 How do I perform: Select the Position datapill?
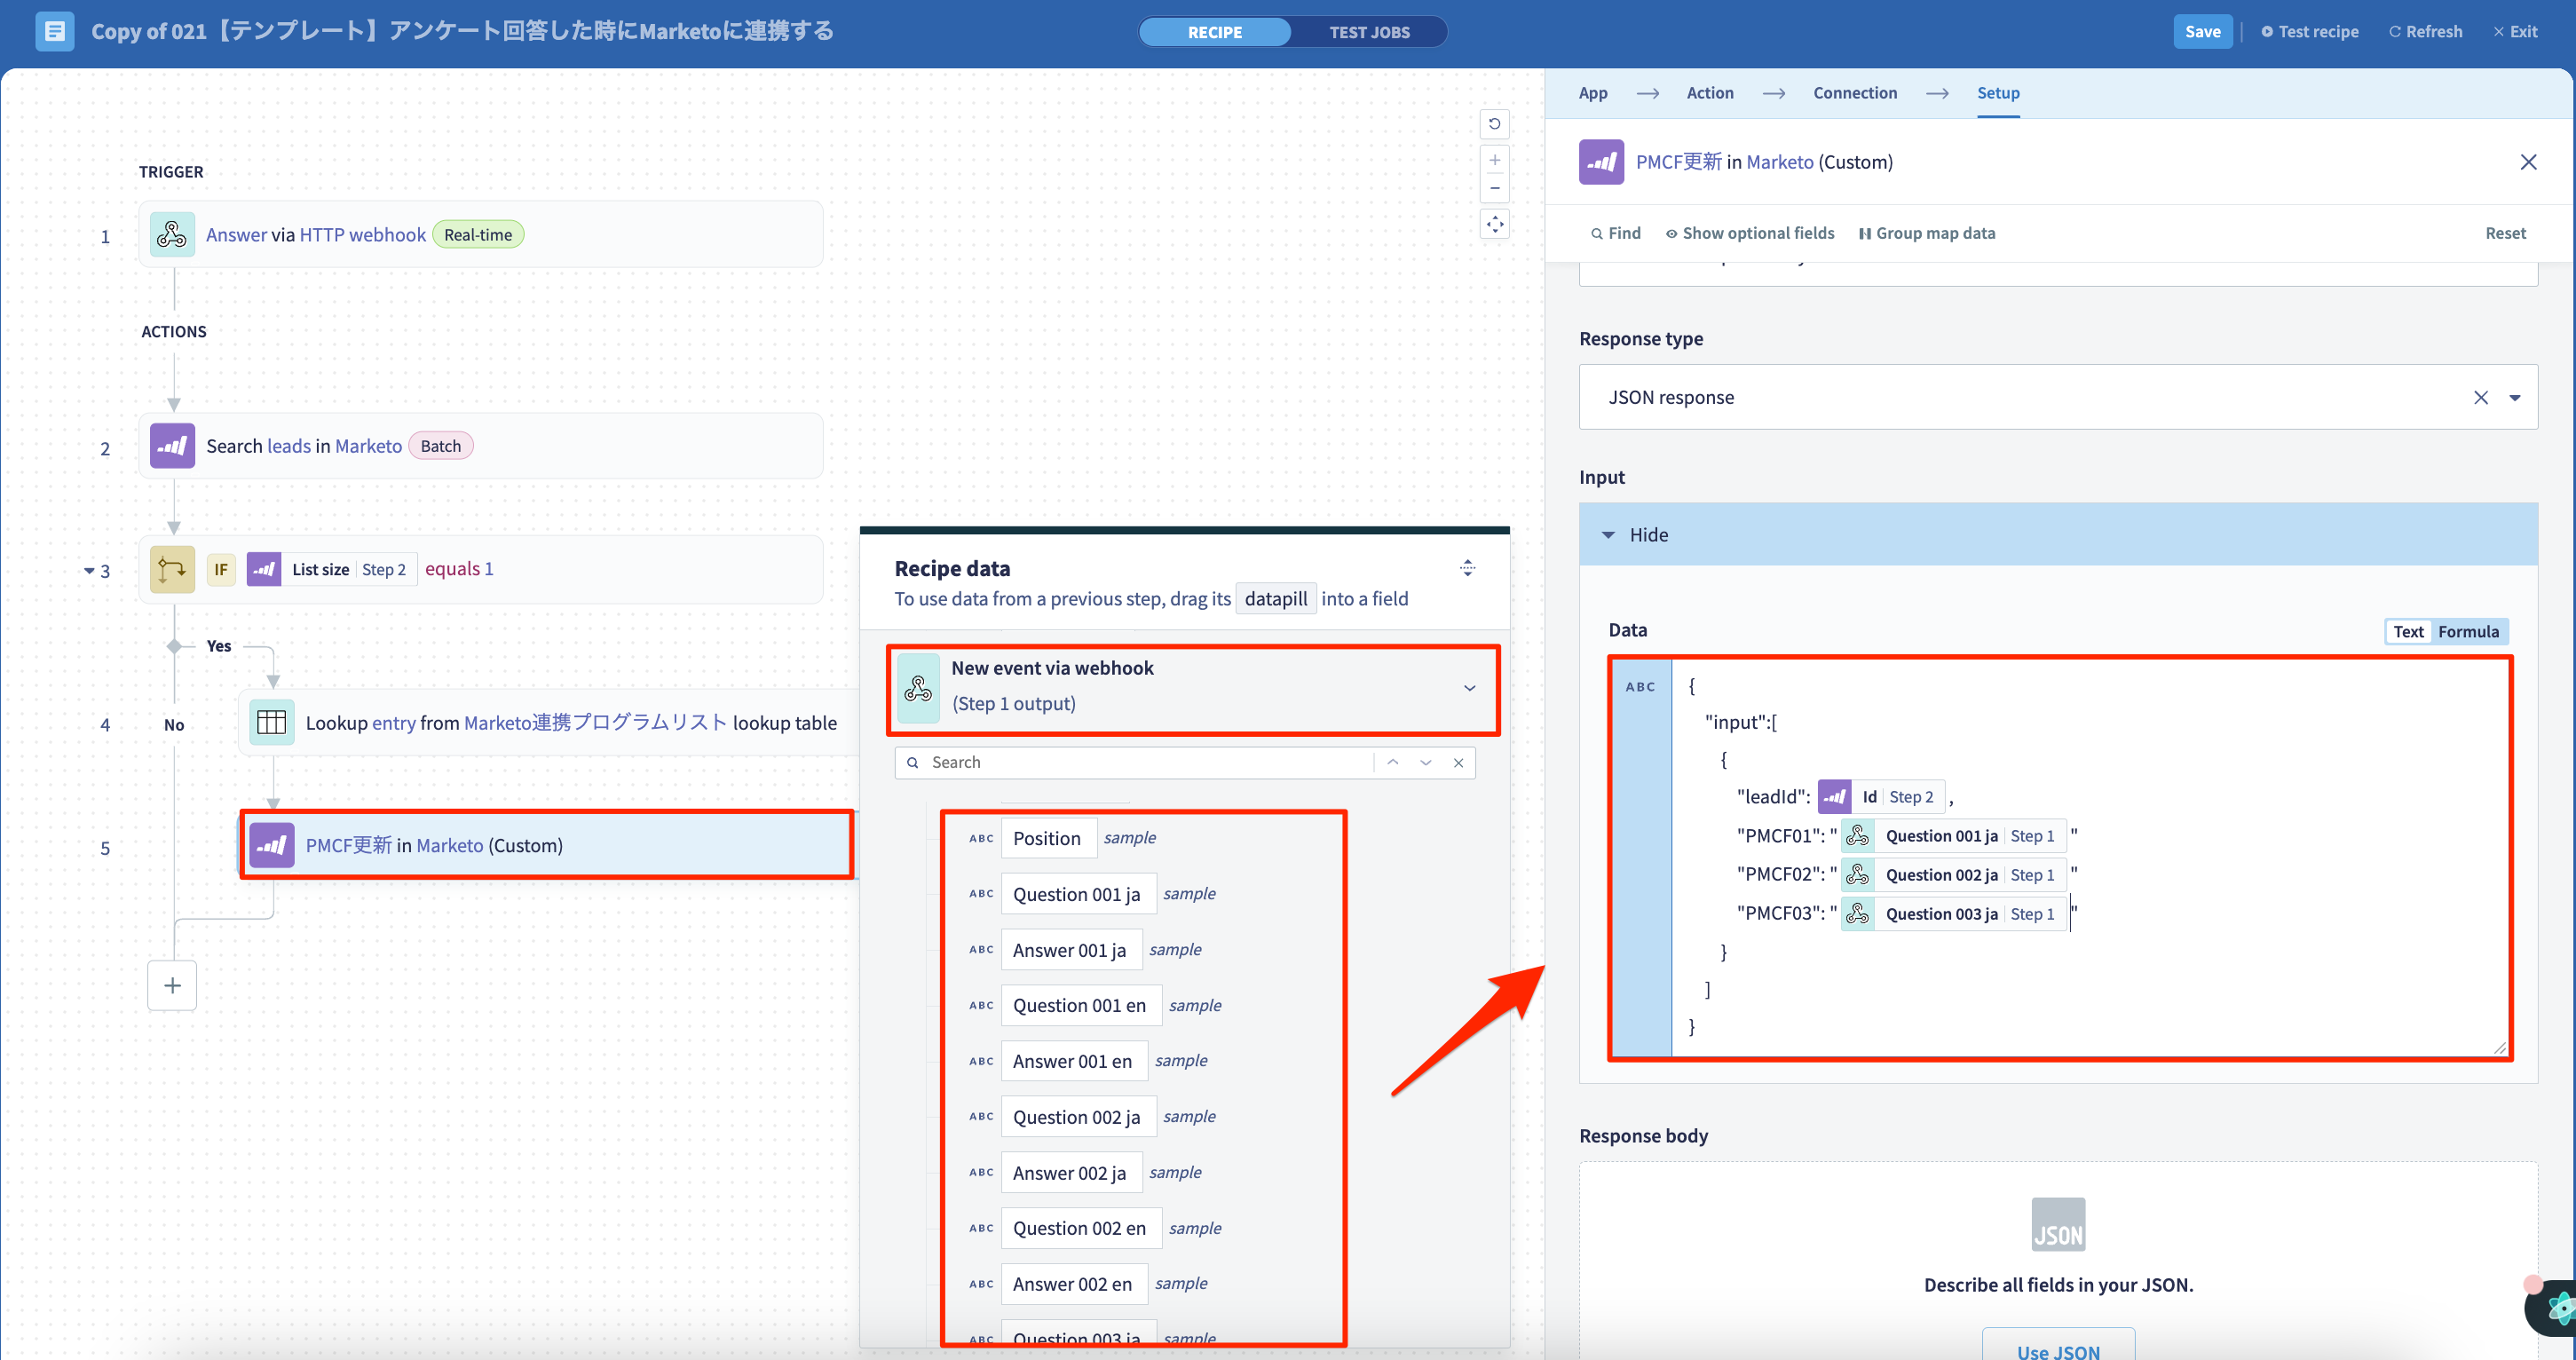click(x=1047, y=838)
